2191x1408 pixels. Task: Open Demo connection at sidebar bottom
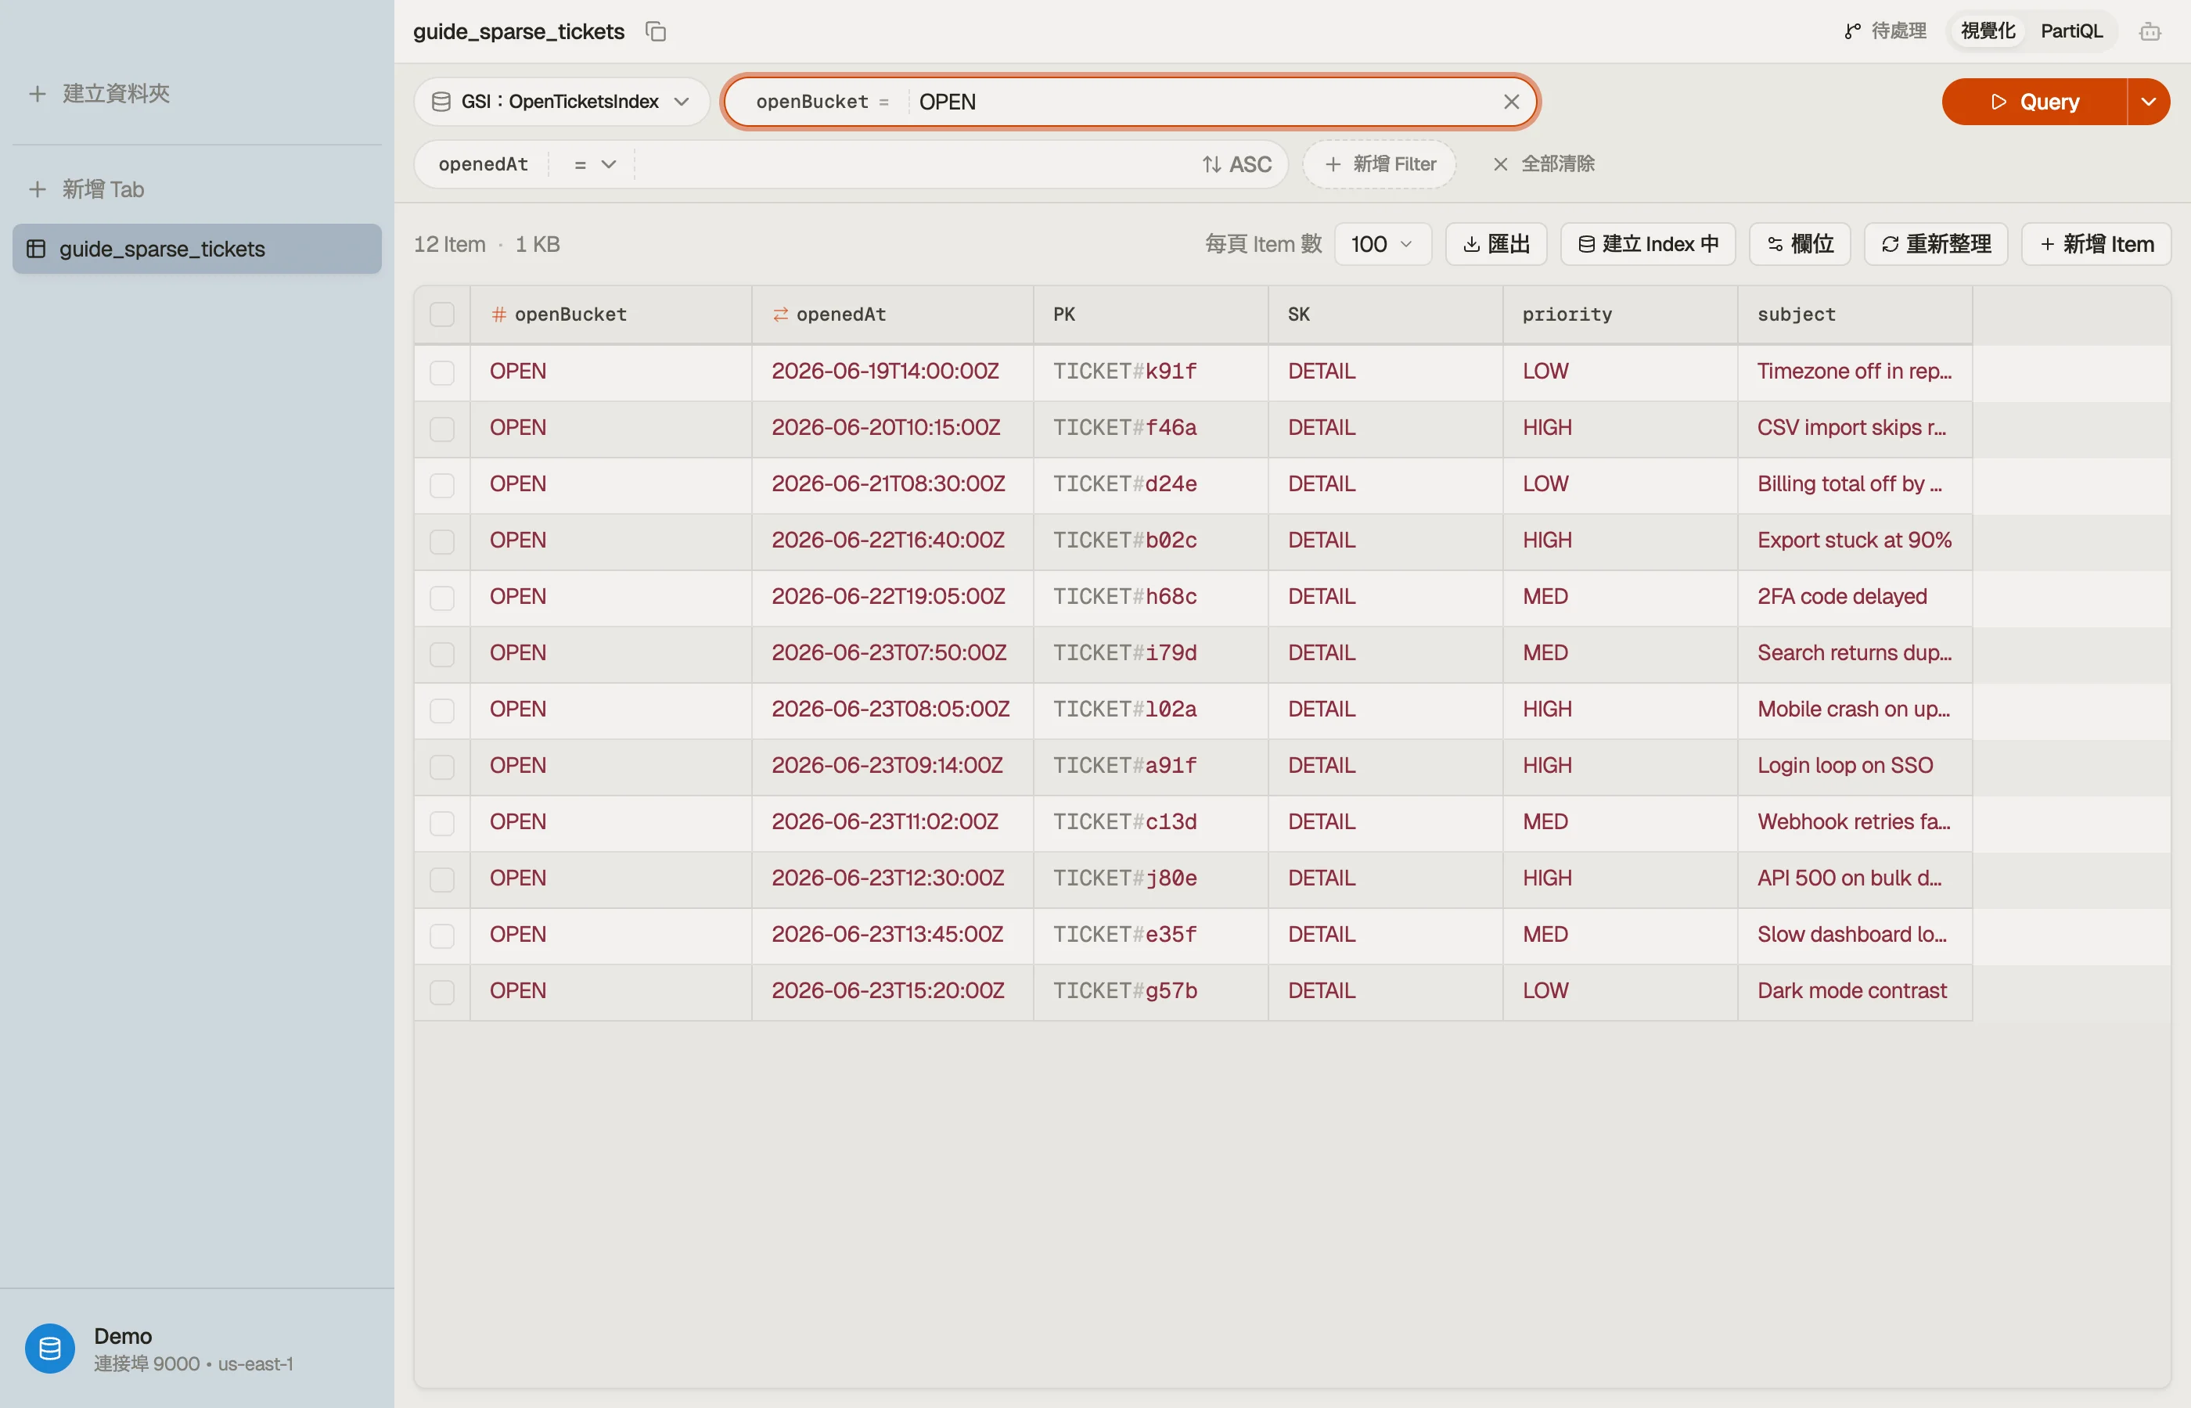tap(196, 1349)
